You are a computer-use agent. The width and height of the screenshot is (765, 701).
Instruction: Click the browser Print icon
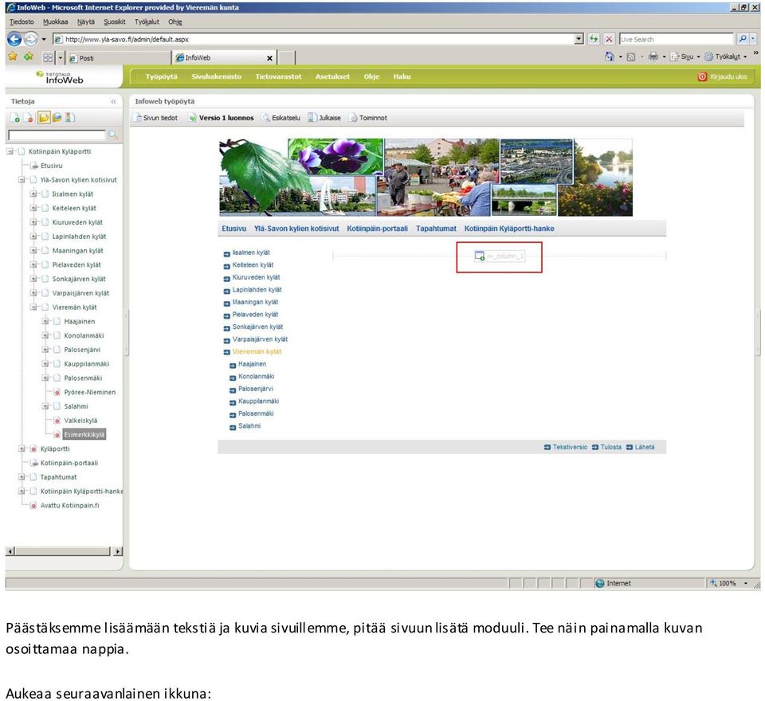click(x=653, y=57)
